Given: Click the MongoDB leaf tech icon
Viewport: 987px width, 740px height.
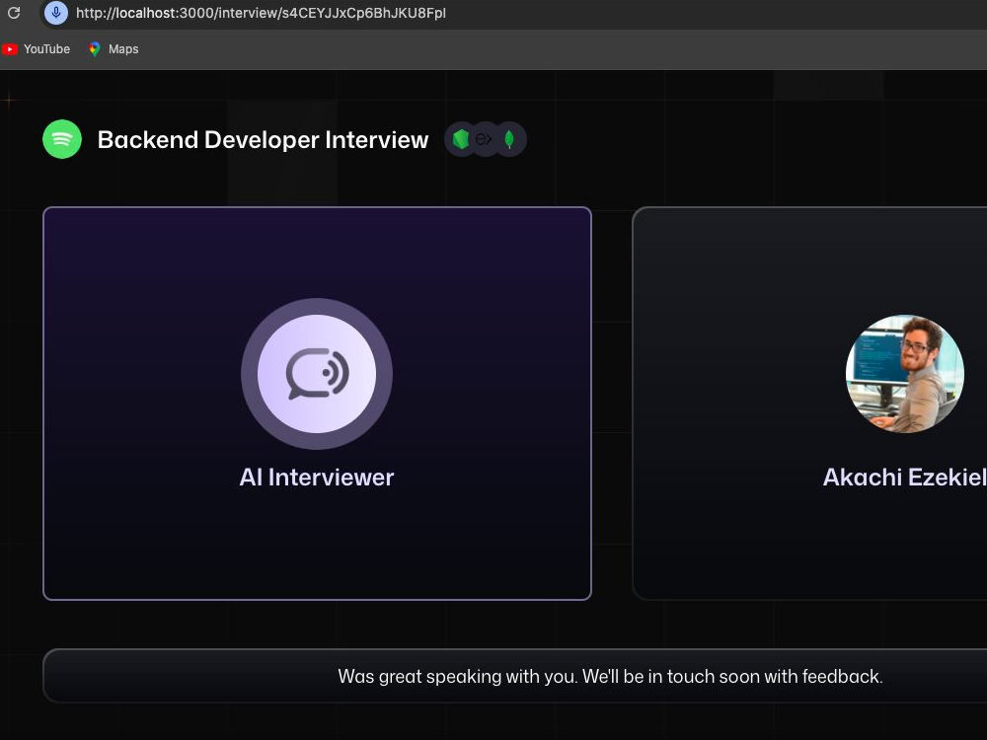Looking at the screenshot, I should point(509,139).
